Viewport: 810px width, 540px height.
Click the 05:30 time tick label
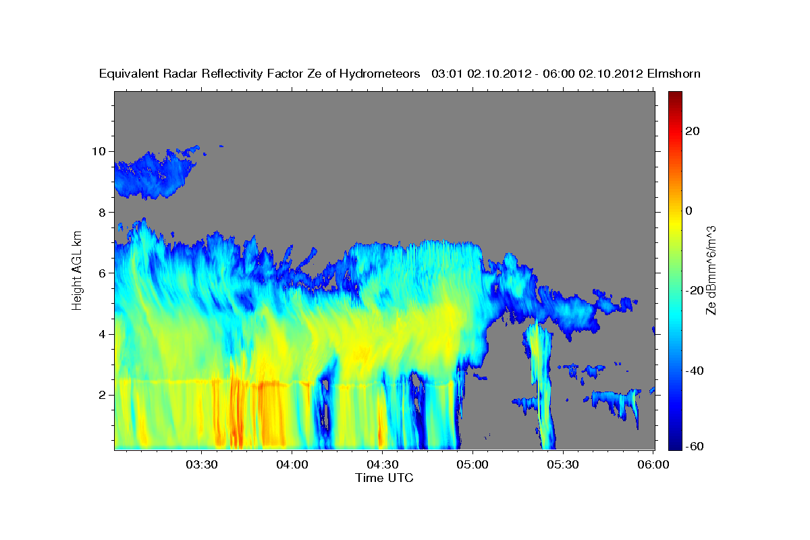point(563,464)
